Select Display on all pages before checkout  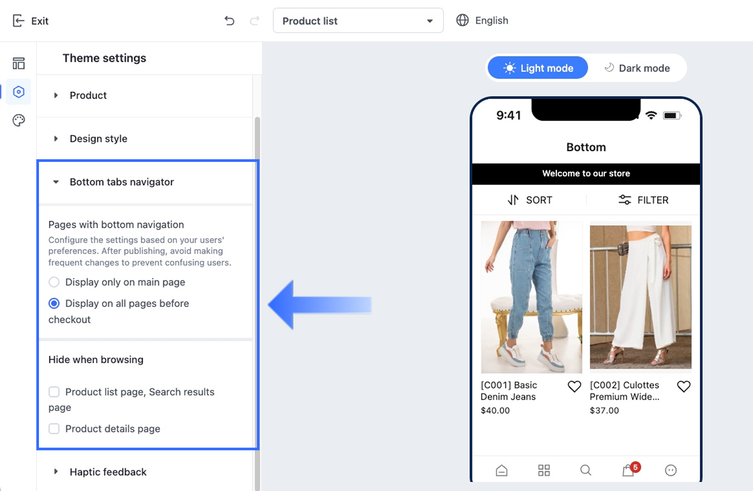coord(119,311)
